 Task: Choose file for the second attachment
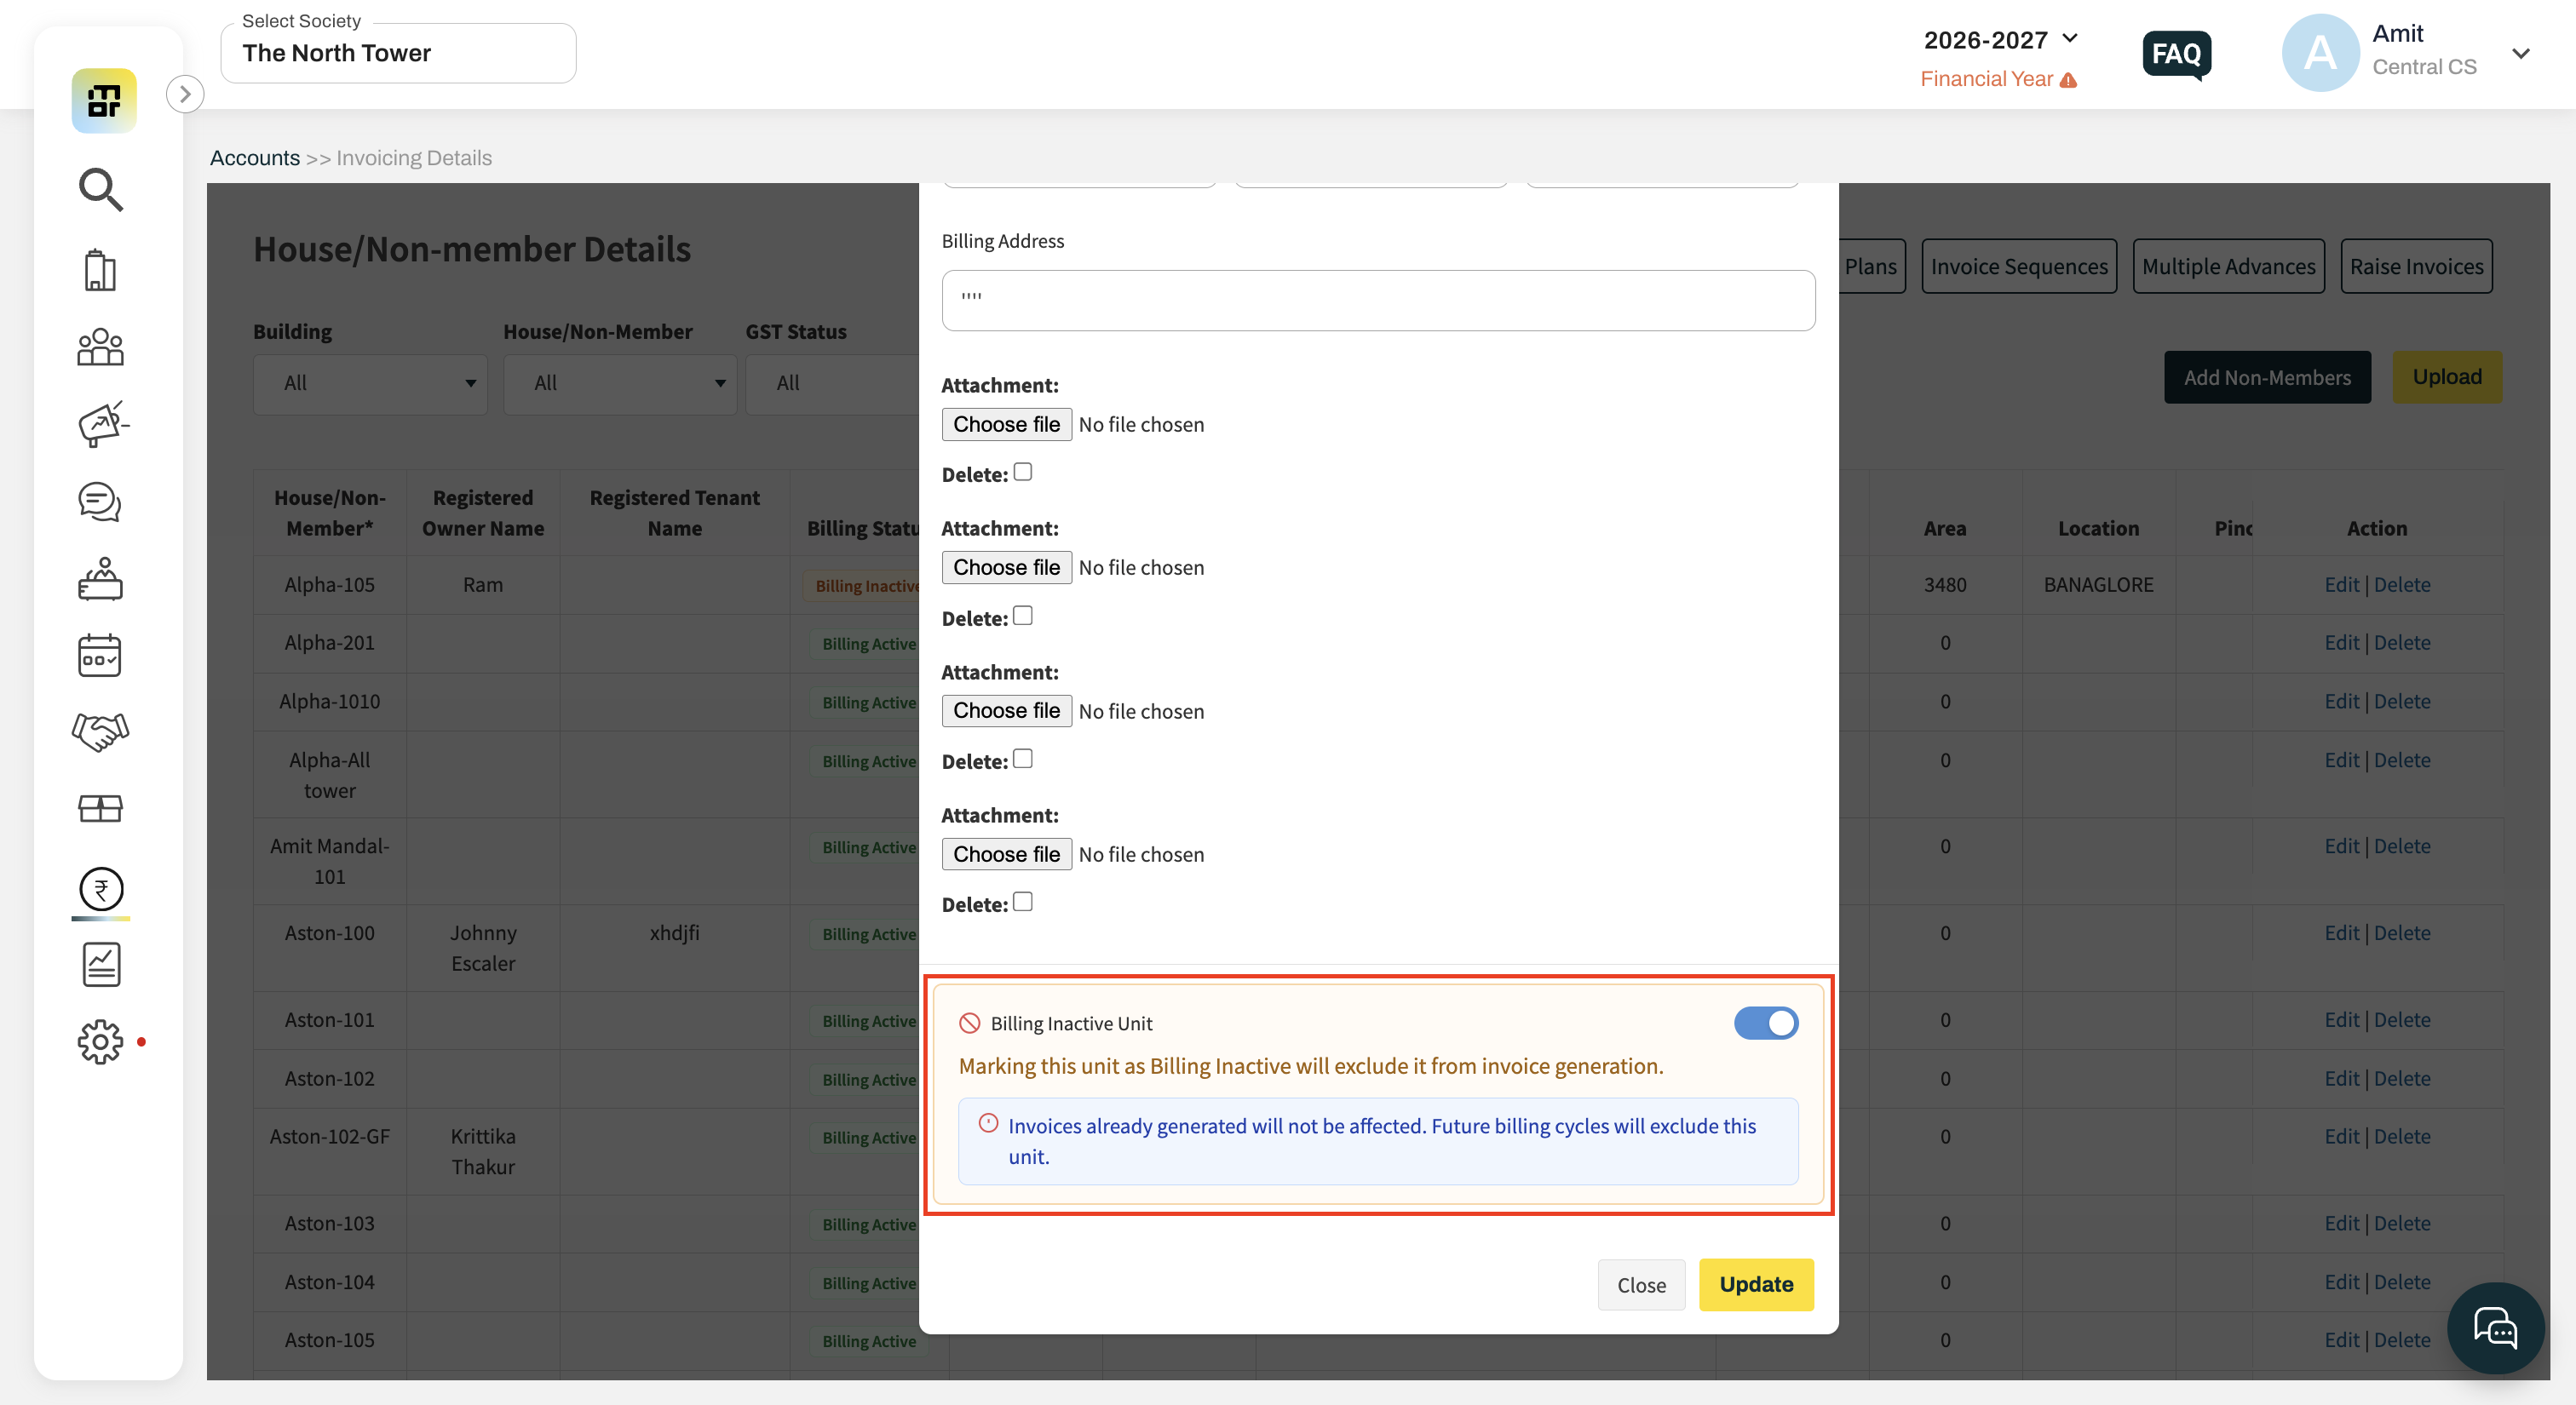pos(1006,566)
